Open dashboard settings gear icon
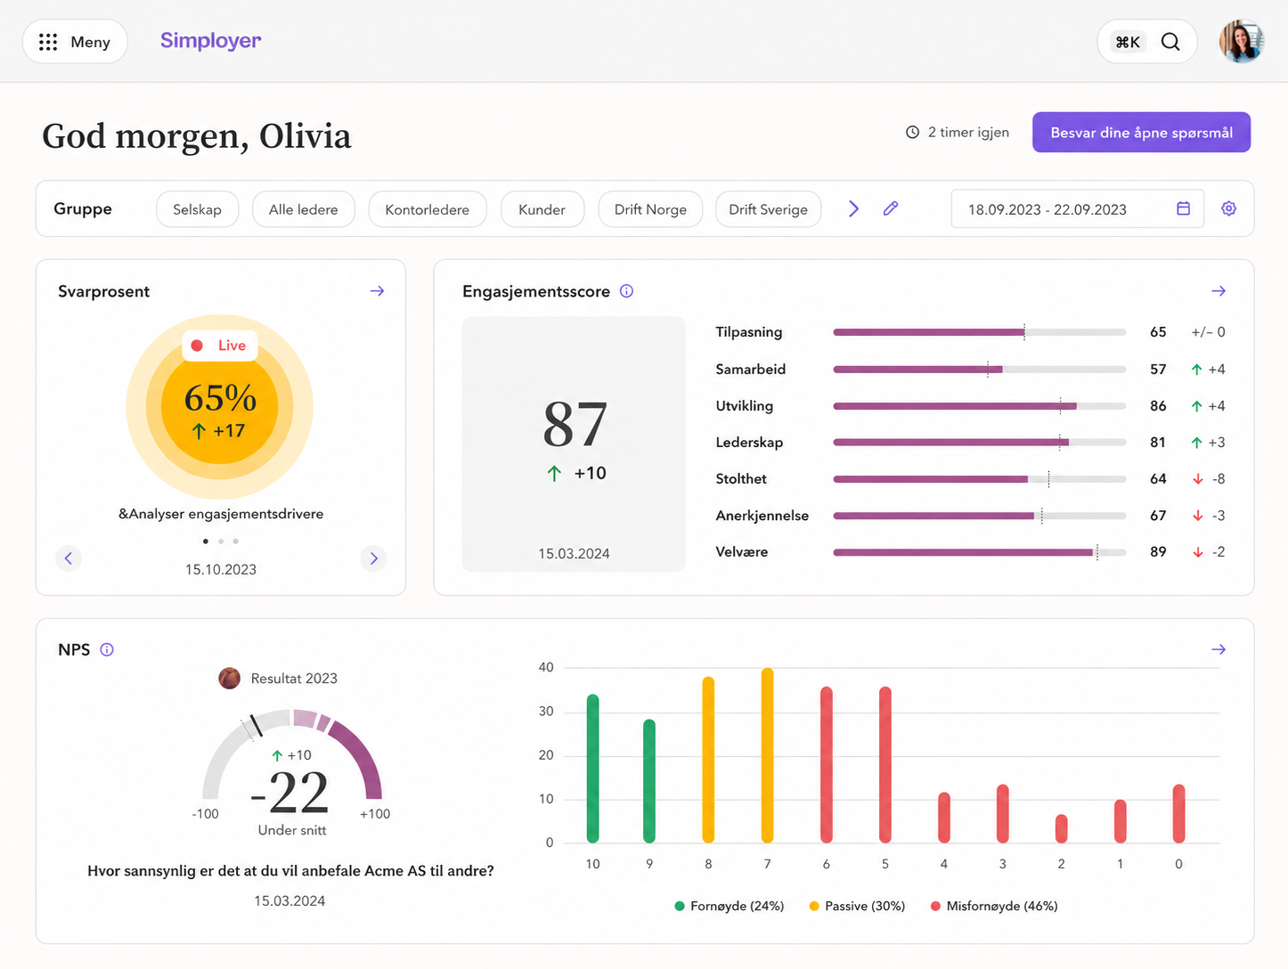Screen dimensions: 1288x969 [1228, 208]
